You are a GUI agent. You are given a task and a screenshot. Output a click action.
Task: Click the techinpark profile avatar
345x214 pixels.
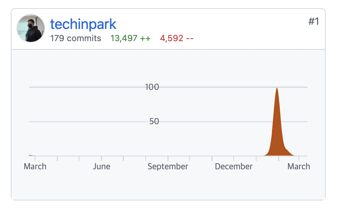click(x=31, y=28)
